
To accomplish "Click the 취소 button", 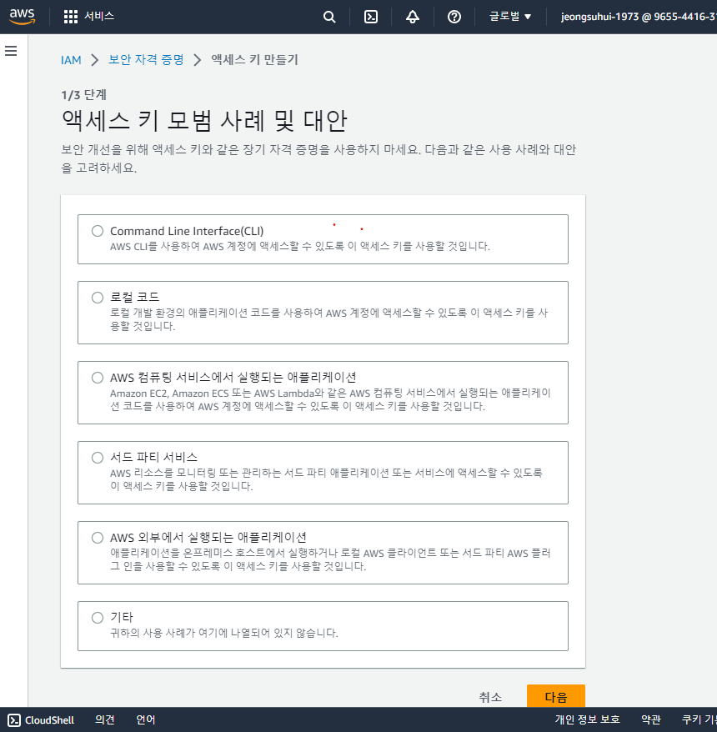I will click(x=490, y=697).
